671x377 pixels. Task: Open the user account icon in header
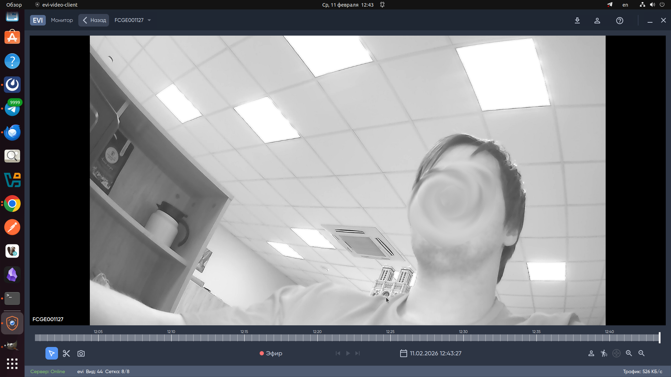[x=597, y=21]
